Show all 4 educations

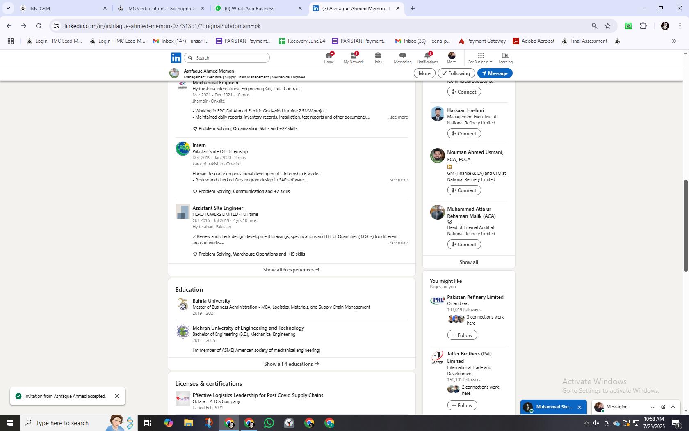pyautogui.click(x=292, y=364)
